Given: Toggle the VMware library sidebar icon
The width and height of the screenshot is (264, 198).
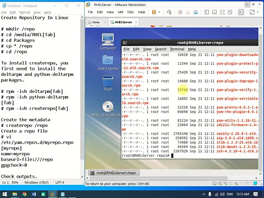Looking at the screenshot, I should 207,12.
